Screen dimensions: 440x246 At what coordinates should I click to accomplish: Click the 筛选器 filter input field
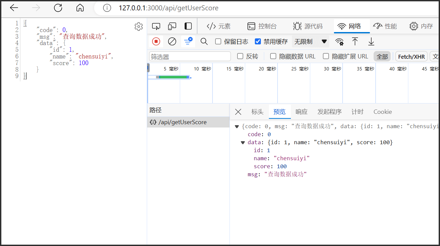[190, 56]
